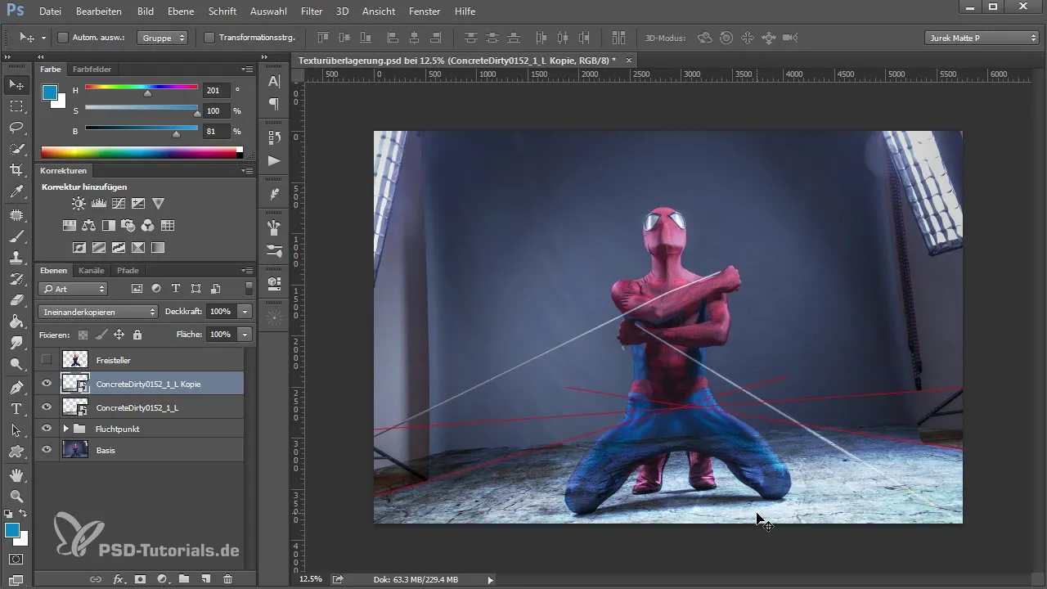Select the Lasso tool
1047x589 pixels.
click(16, 128)
